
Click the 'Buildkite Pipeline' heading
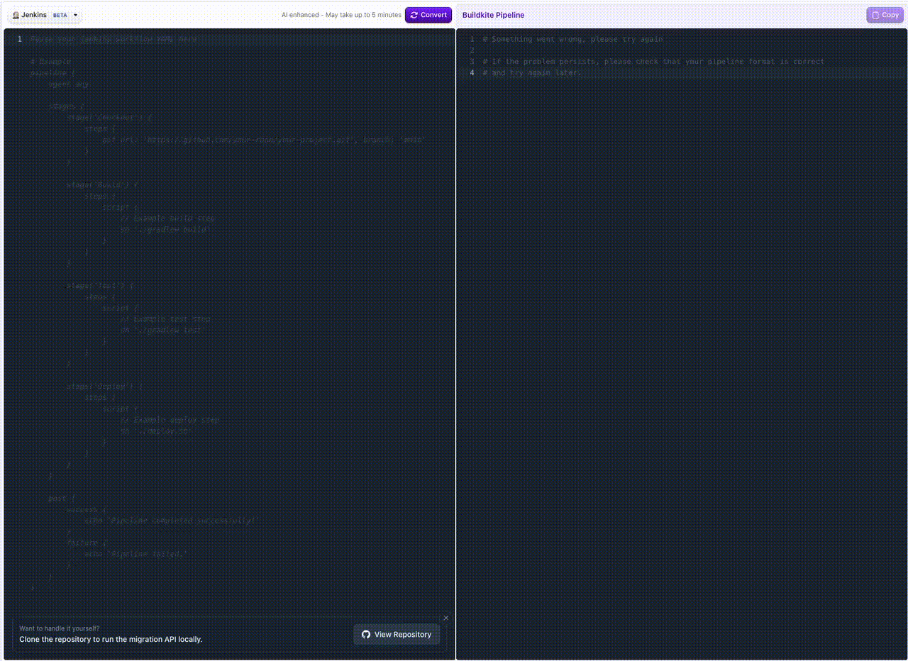point(493,15)
